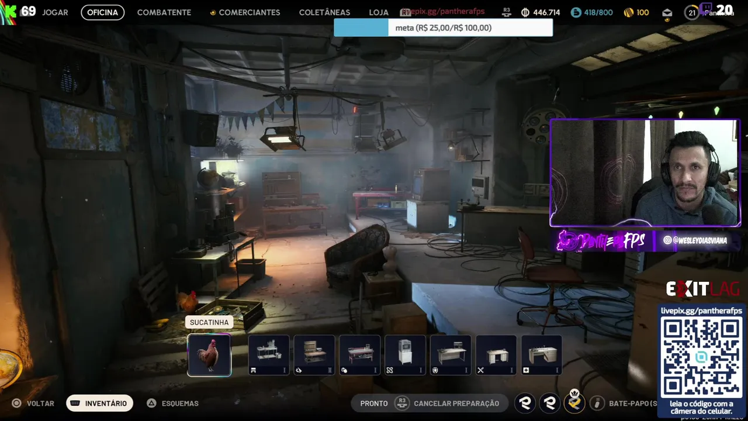Image resolution: width=748 pixels, height=421 pixels.
Task: Click the PRONTO ready label
Action: [x=374, y=403]
